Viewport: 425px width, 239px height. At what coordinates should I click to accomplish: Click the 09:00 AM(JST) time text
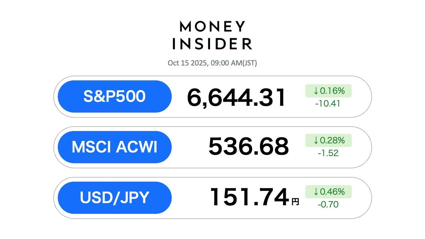233,63
